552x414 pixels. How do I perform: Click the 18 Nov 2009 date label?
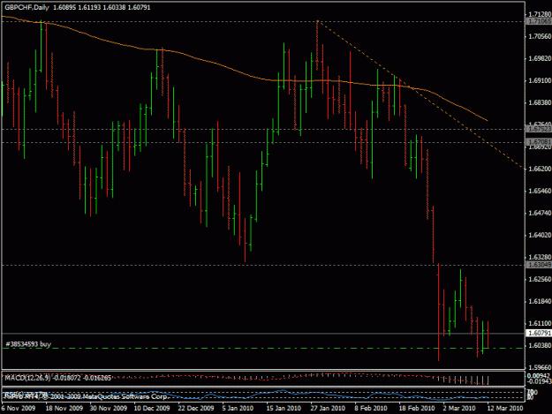[64, 408]
